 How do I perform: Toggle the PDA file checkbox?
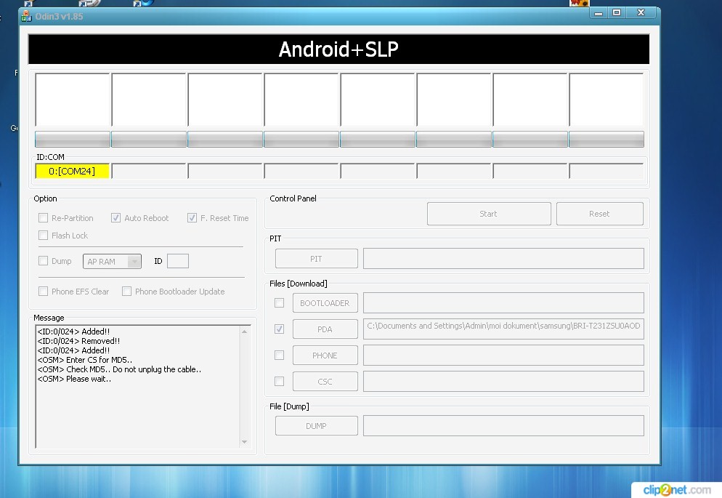tap(279, 329)
